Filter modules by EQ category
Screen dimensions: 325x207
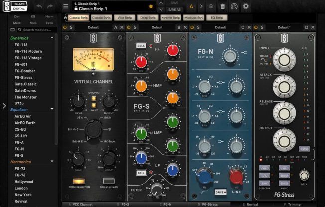pyautogui.click(x=33, y=16)
